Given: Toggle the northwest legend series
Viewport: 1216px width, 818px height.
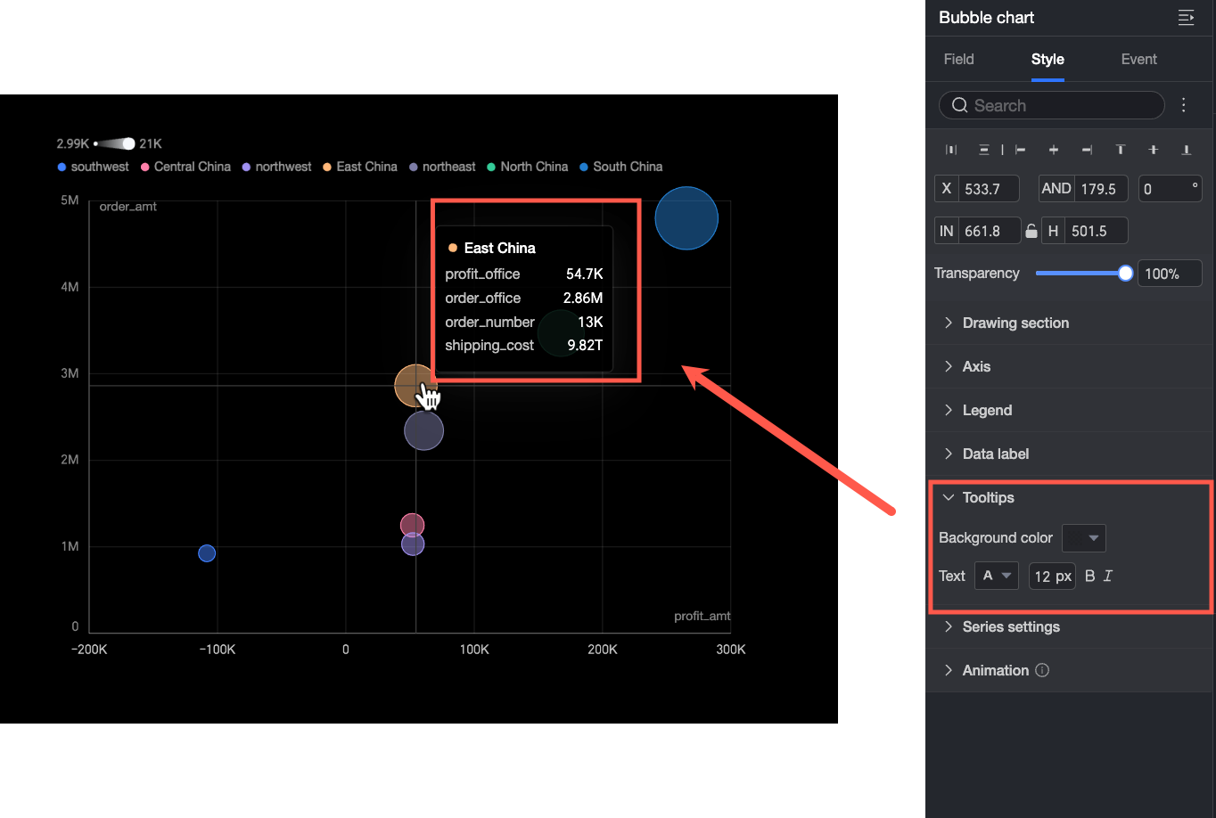Looking at the screenshot, I should click(x=277, y=167).
